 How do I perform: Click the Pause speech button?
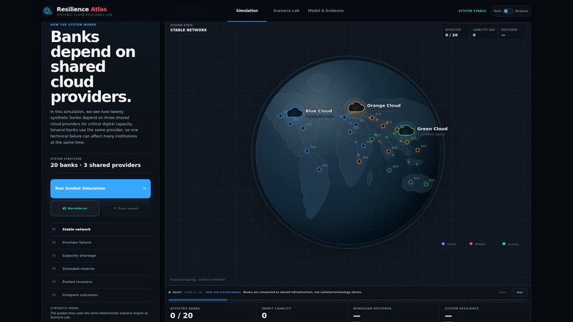pos(126,208)
